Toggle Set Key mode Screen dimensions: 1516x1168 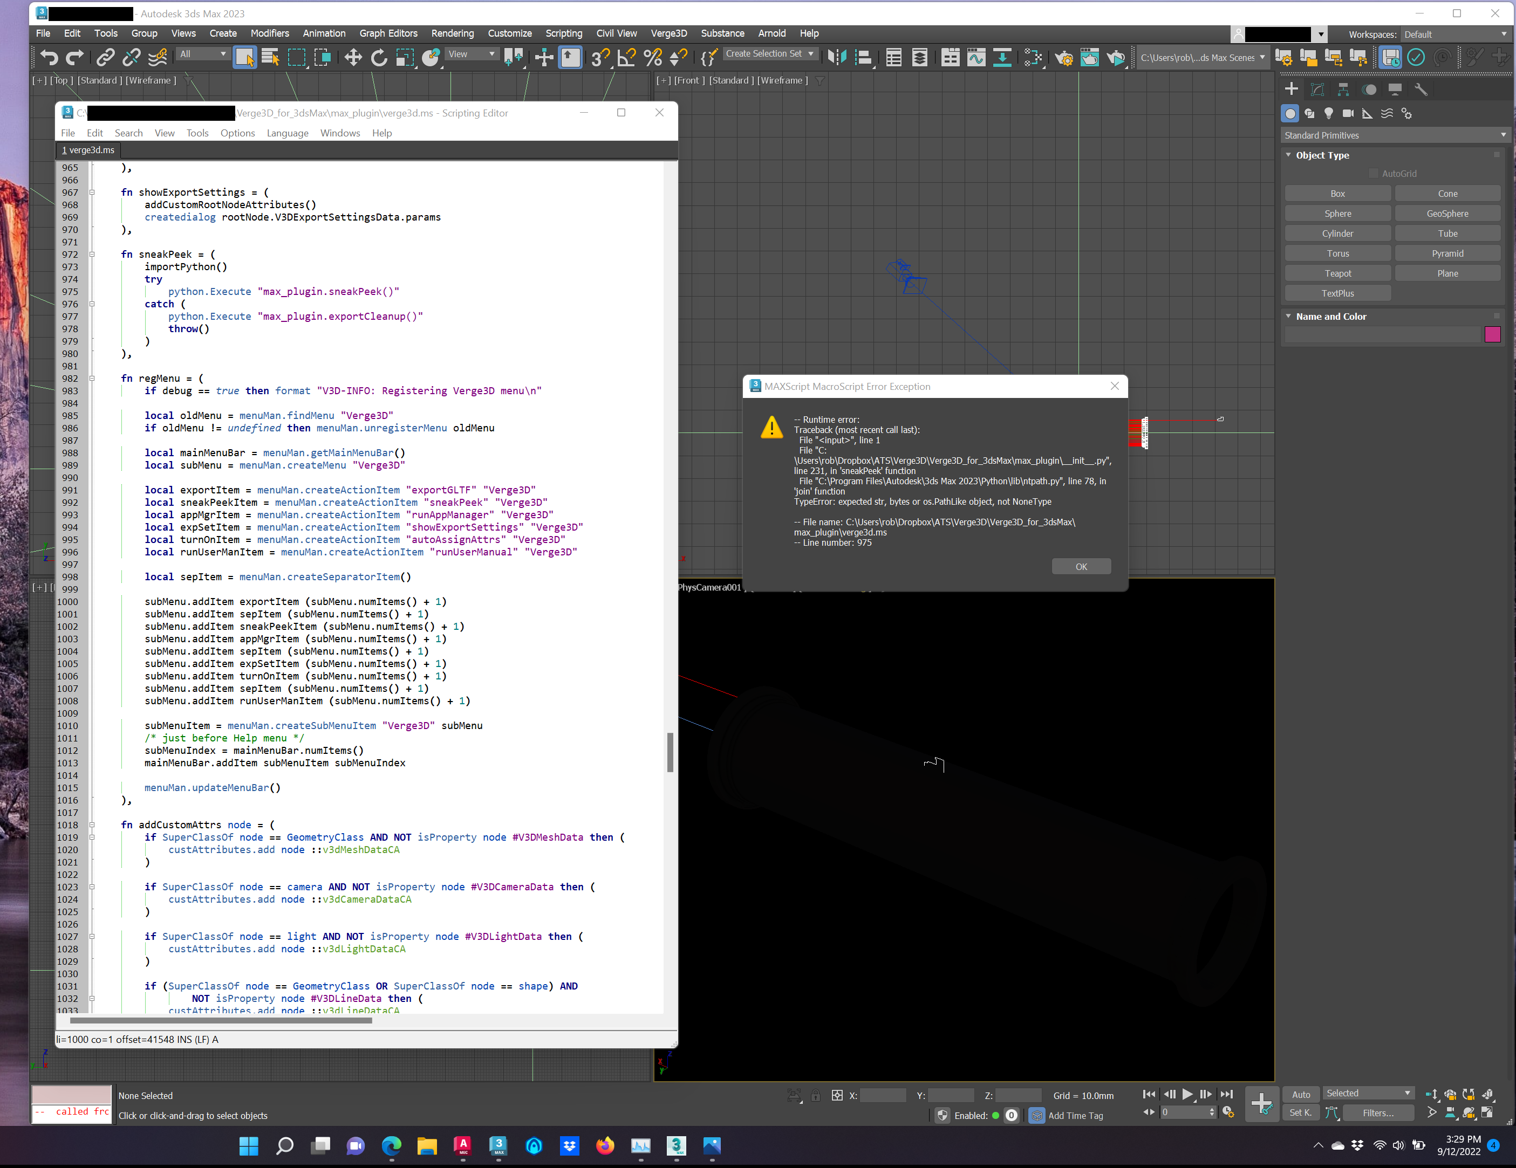(1301, 1112)
